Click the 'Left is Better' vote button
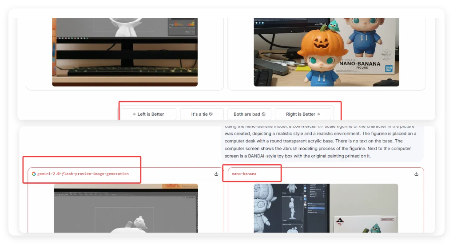 [x=148, y=114]
